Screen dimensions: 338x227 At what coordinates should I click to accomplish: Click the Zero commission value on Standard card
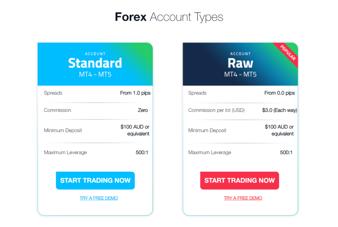pos(143,110)
